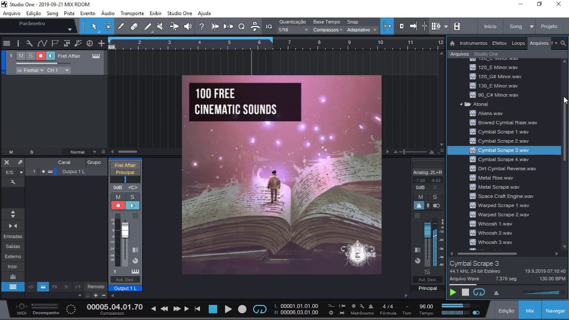Open the CH 1 channel dropdown
The width and height of the screenshot is (569, 320).
point(58,70)
